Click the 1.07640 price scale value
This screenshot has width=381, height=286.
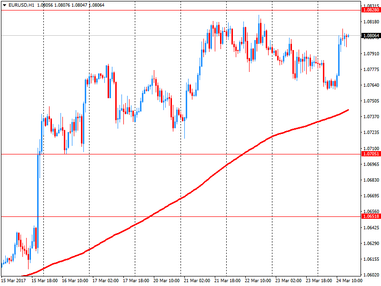pyautogui.click(x=371, y=85)
